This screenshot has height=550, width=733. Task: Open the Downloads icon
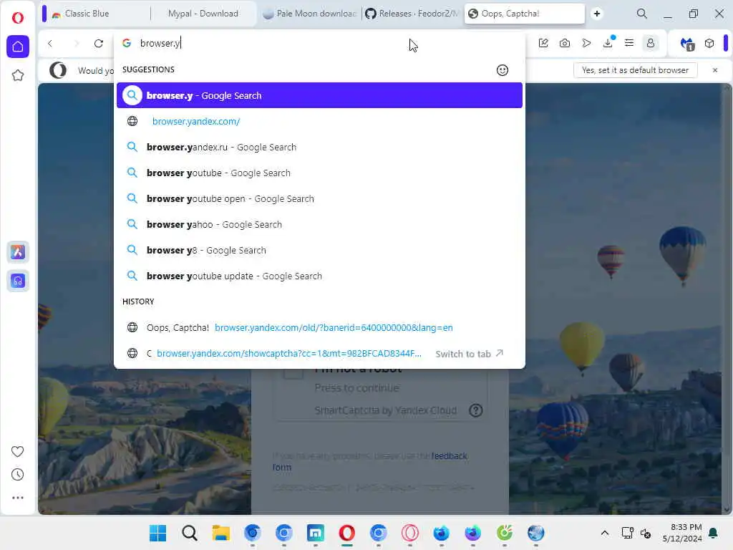608,44
